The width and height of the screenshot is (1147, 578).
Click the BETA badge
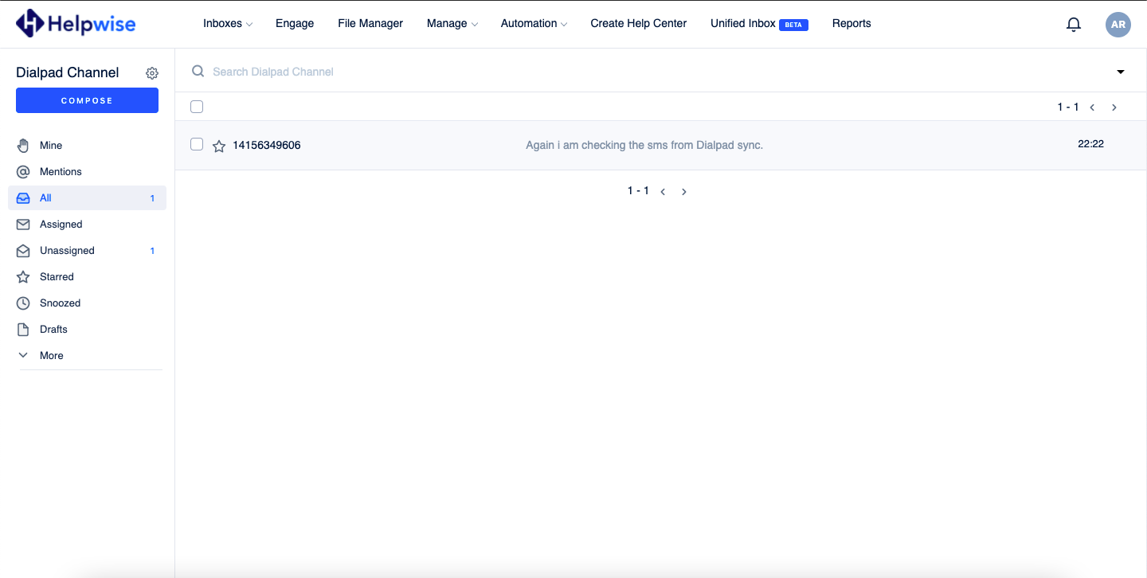tap(793, 25)
